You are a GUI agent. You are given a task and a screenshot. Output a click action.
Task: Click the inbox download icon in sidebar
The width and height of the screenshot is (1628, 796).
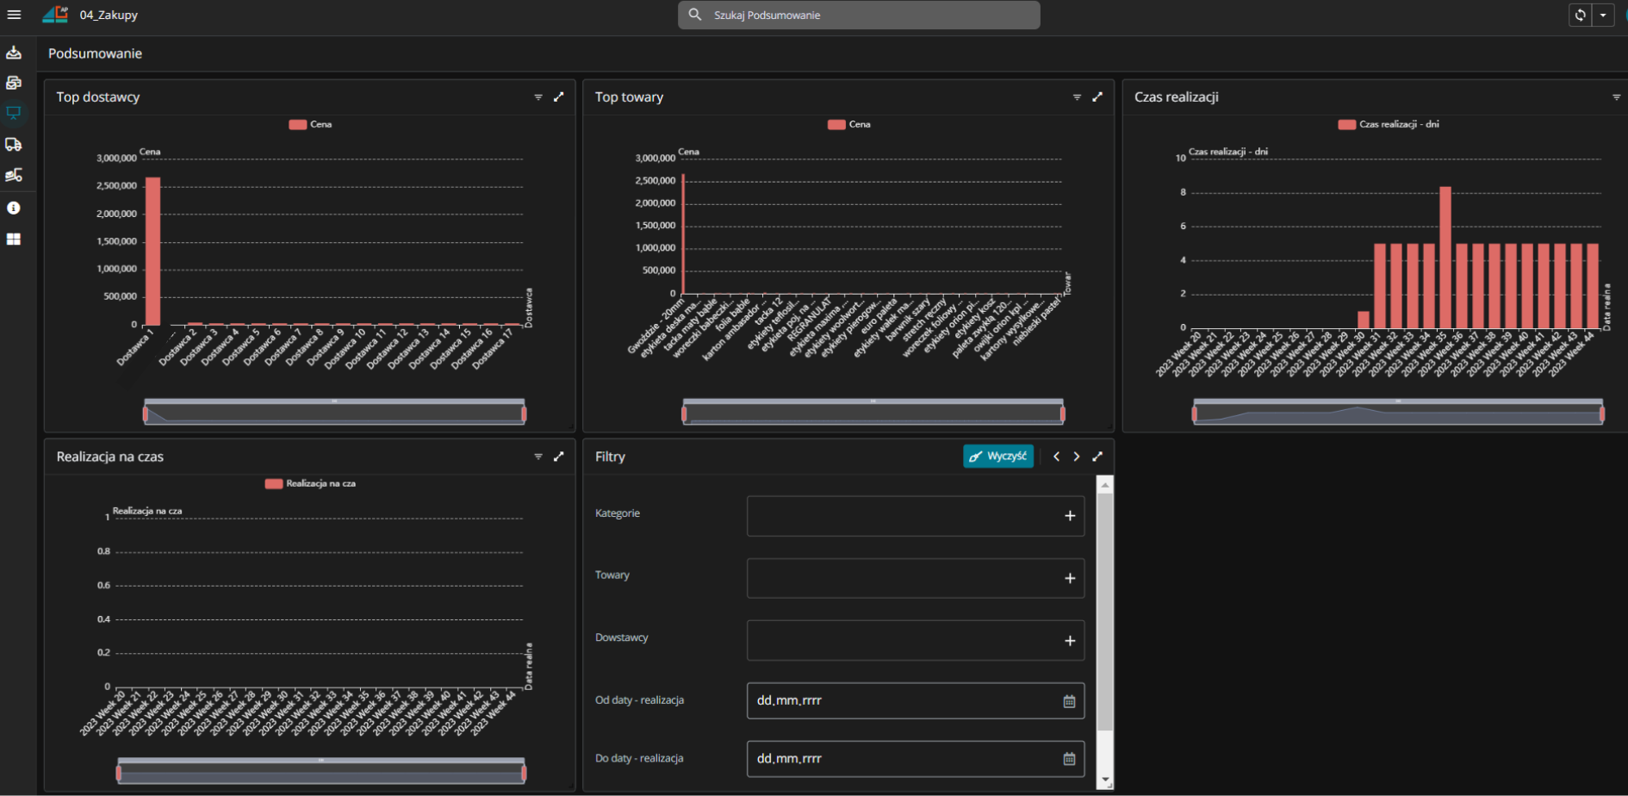click(x=14, y=53)
